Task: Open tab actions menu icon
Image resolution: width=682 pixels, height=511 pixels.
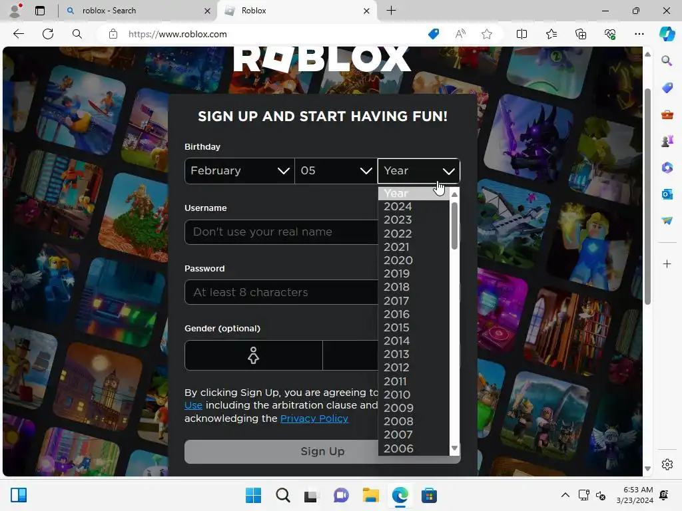Action: click(x=40, y=11)
